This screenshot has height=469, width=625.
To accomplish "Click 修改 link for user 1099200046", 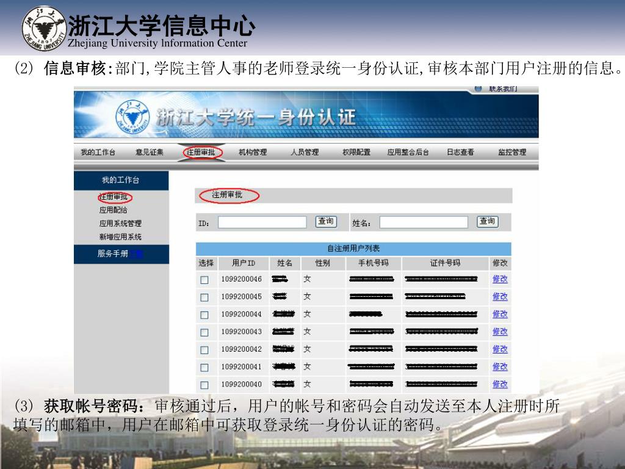I will (x=500, y=279).
